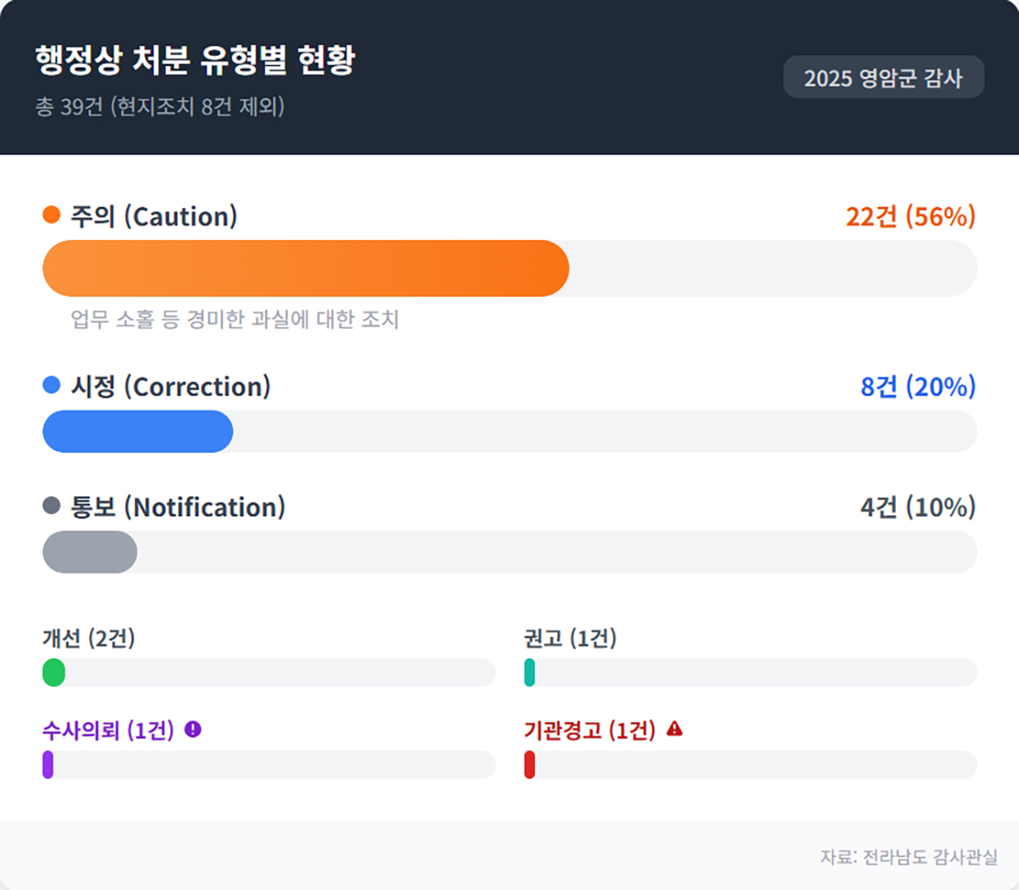Click the green 개선 bar indicator
Image resolution: width=1019 pixels, height=890 pixels.
point(53,673)
